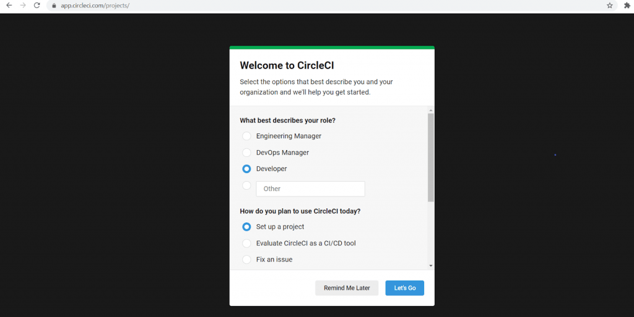The image size is (634, 317).
Task: Click the browser forward arrow
Action: 23,6
